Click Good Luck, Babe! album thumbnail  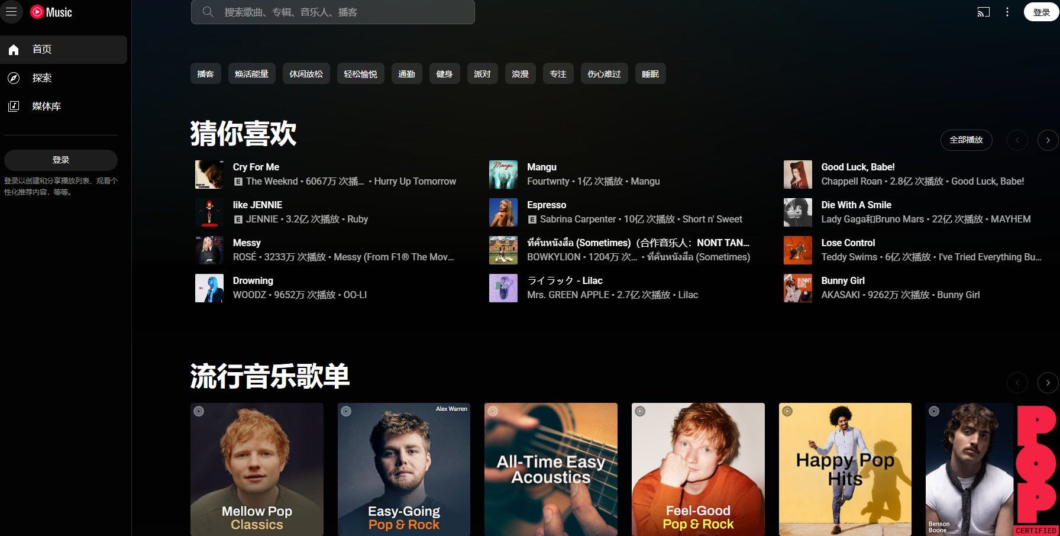tap(798, 175)
